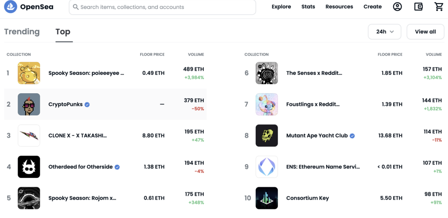448x218 pixels.
Task: Click the 98 ETH volume value
Action: pos(433,194)
